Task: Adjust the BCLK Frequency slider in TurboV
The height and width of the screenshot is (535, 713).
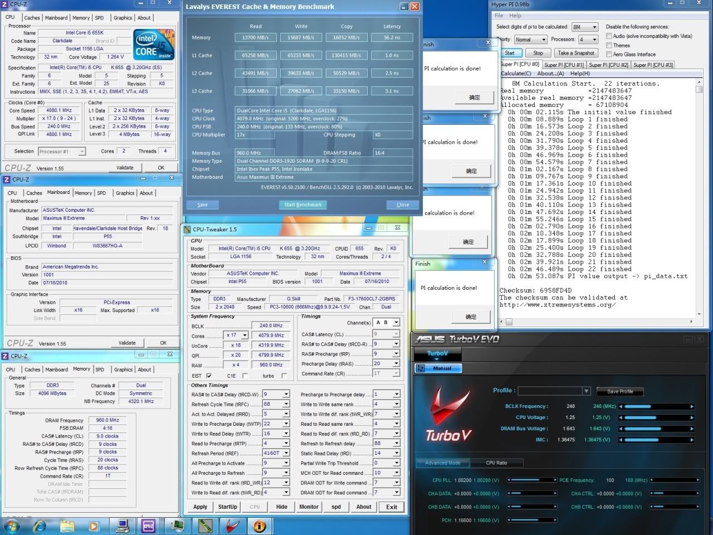Action: [x=657, y=406]
